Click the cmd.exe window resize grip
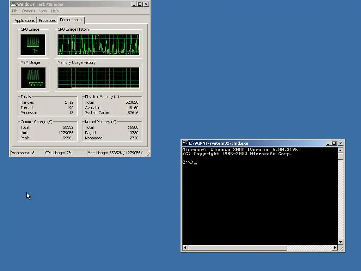Screen dimensions: 361x271 tap(342, 249)
